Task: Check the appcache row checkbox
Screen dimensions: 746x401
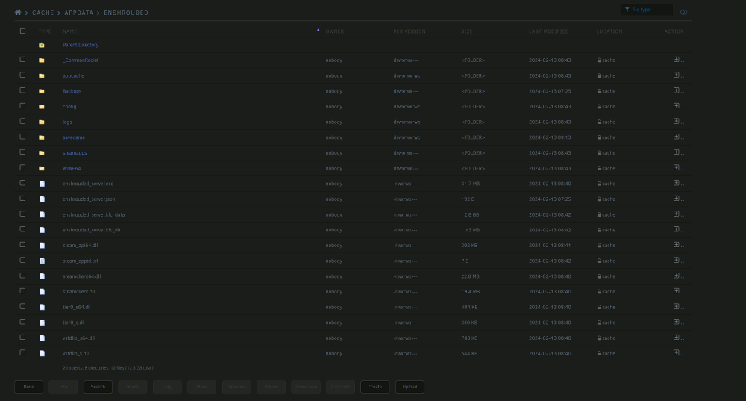Action: (x=22, y=75)
